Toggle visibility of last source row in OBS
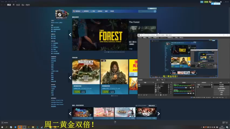The image size is (230, 129). click(x=169, y=93)
